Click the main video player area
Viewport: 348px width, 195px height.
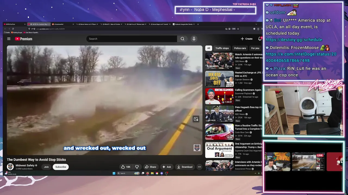click(105, 100)
